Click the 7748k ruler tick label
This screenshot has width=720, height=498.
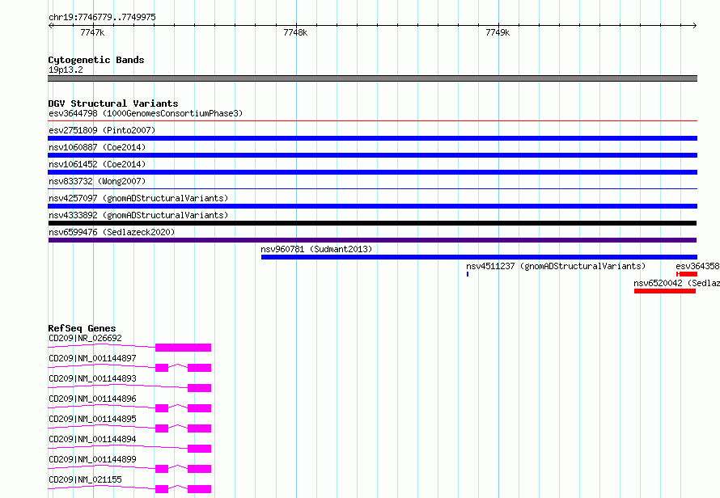point(295,32)
